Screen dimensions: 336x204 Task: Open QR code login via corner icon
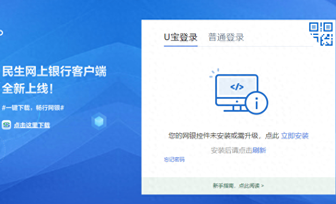pos(321,34)
